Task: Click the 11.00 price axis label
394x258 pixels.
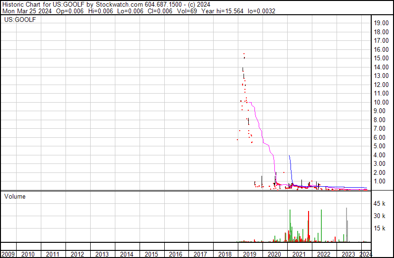Action: [x=381, y=93]
